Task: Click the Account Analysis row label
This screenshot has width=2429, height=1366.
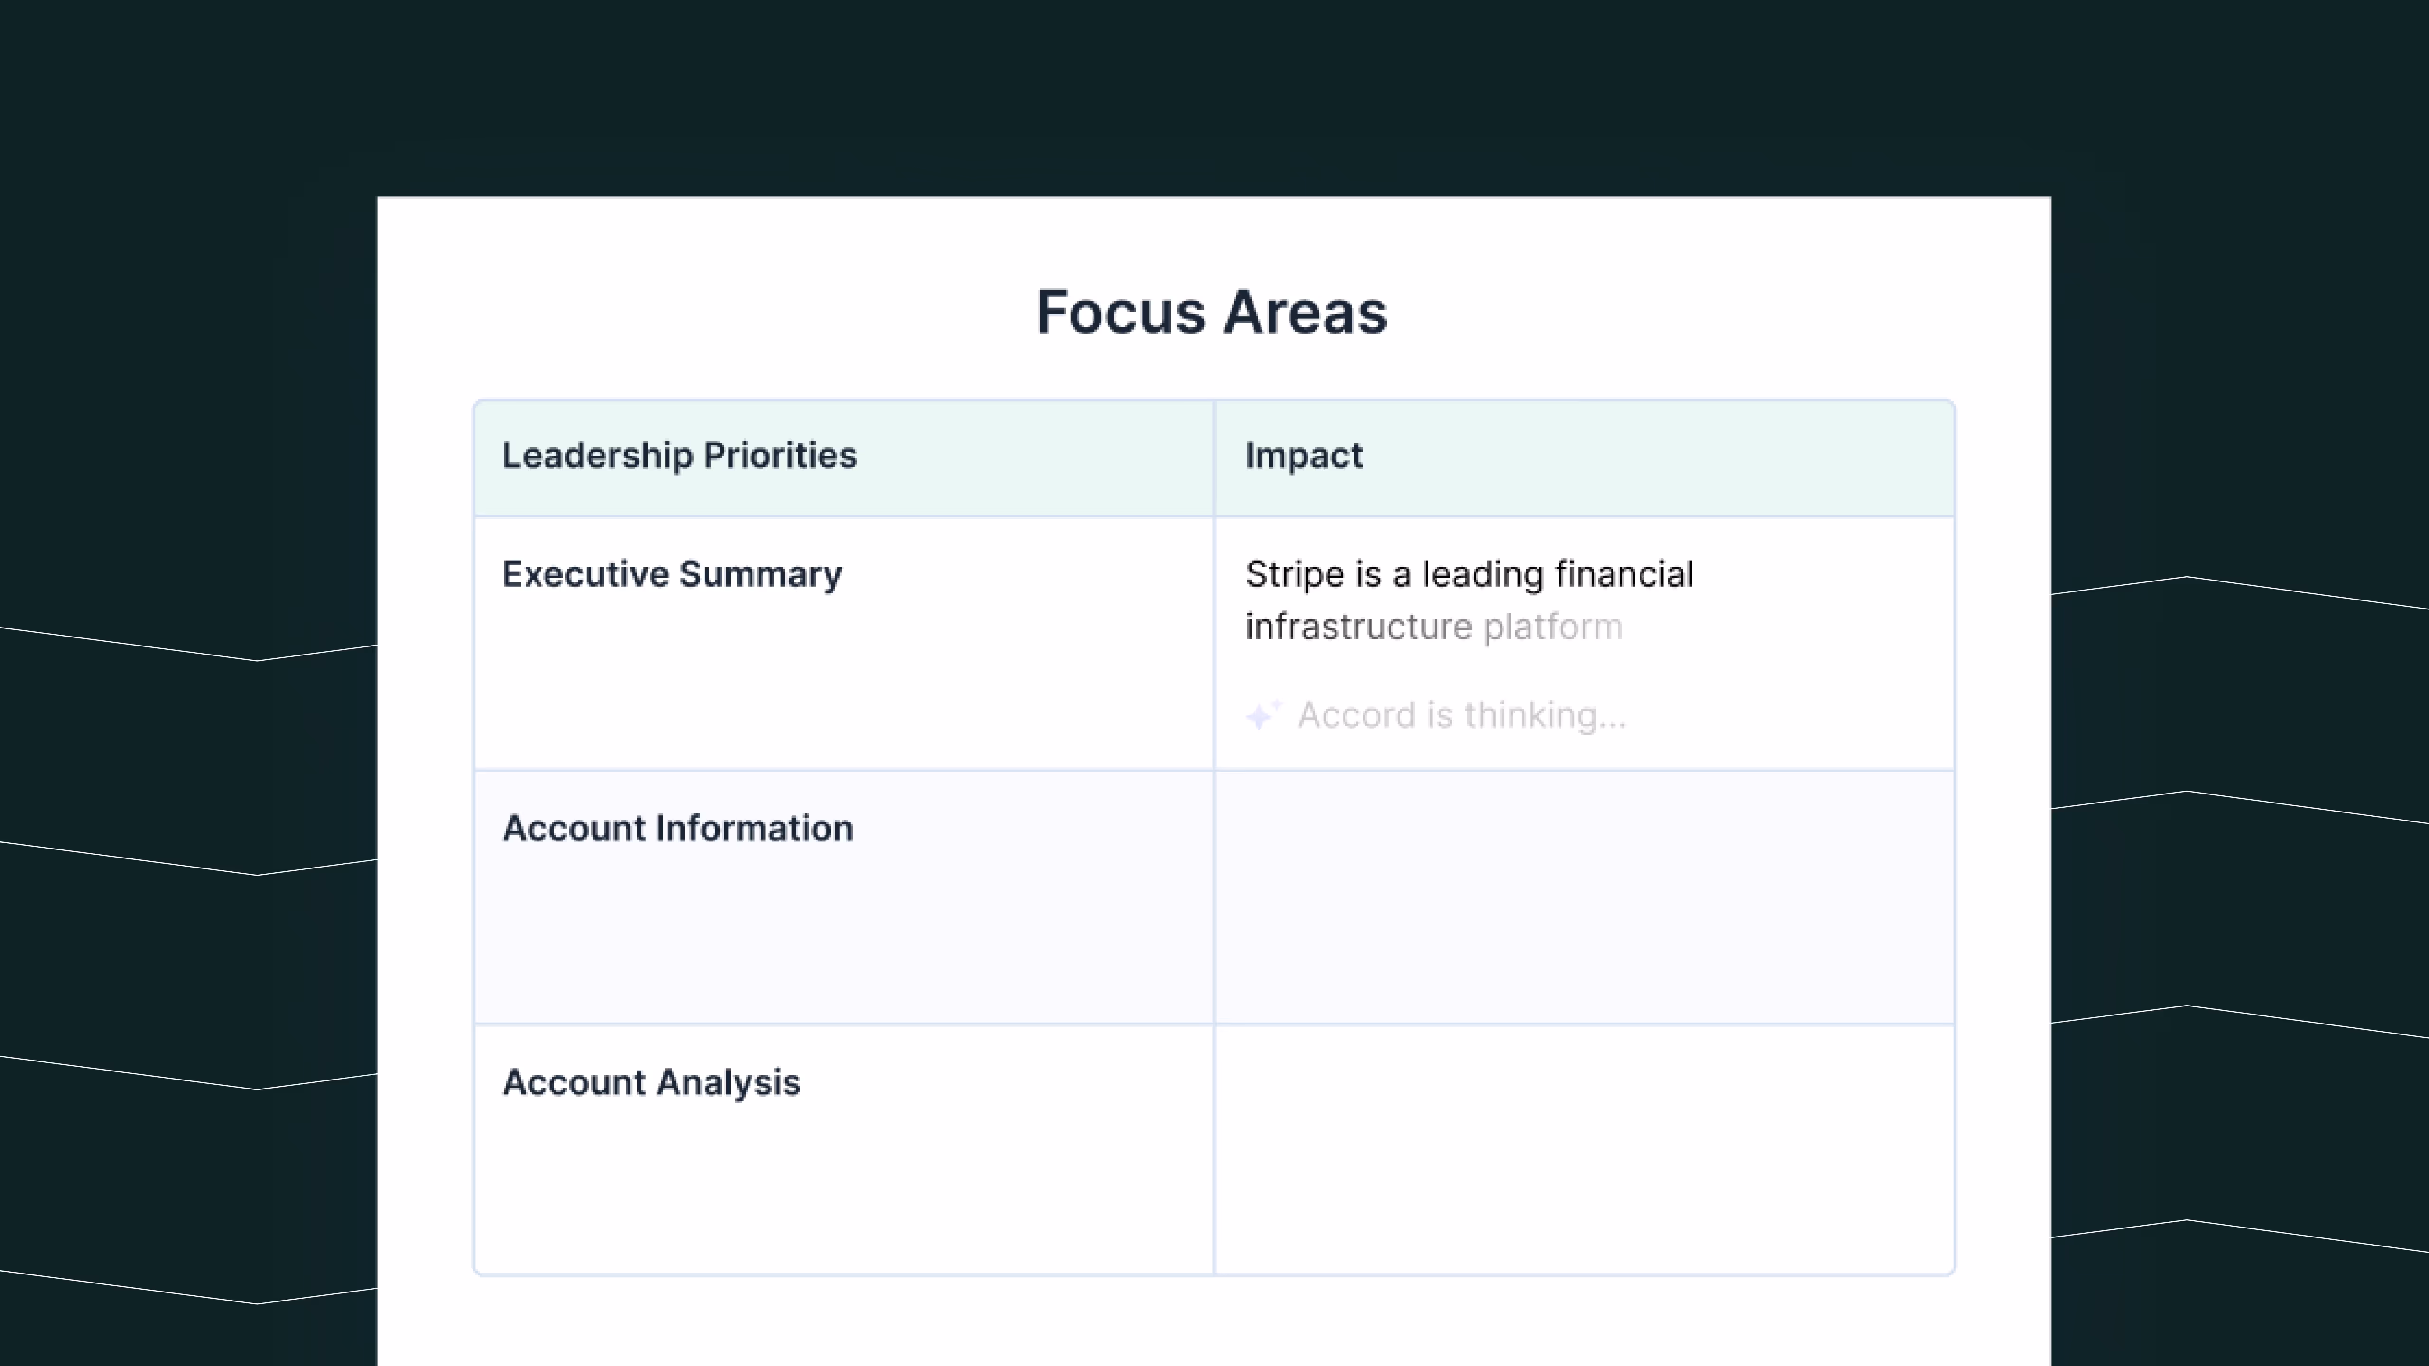Action: [650, 1082]
